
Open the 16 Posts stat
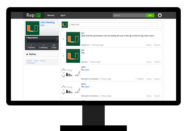click(54, 46)
